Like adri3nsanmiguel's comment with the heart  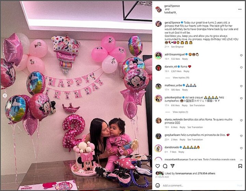click(x=241, y=55)
